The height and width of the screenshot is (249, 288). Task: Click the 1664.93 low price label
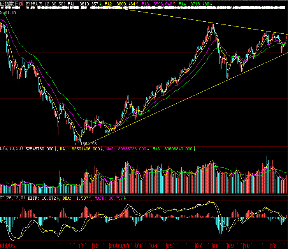[88, 144]
